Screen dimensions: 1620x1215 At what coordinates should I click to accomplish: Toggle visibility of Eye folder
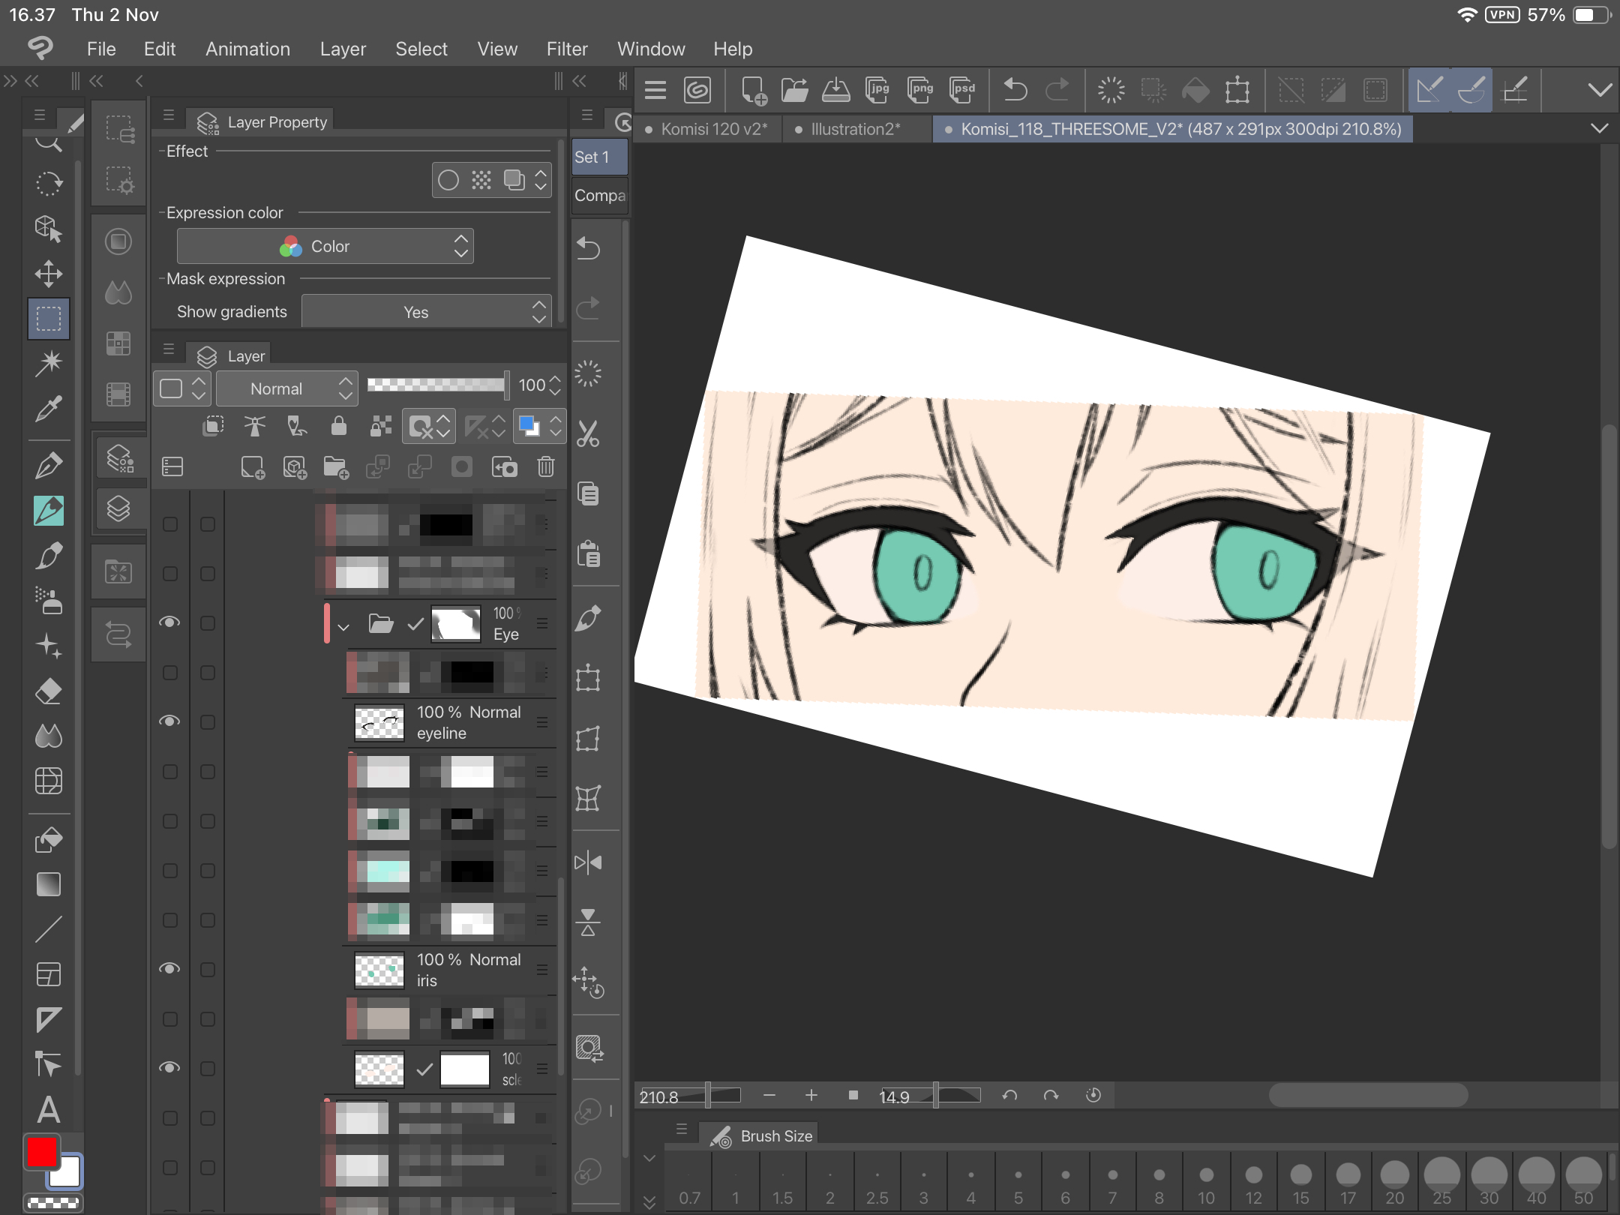point(170,622)
